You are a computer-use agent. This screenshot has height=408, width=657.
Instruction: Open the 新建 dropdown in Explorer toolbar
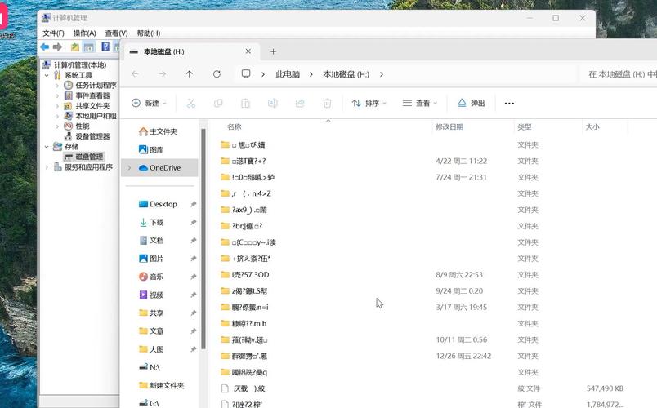pyautogui.click(x=150, y=103)
